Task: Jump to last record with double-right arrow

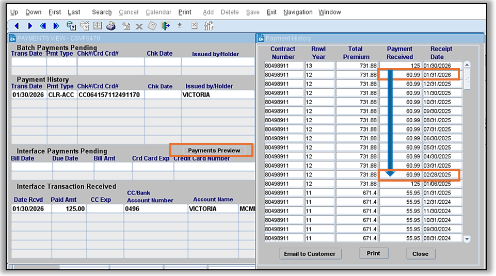Action: [56, 26]
